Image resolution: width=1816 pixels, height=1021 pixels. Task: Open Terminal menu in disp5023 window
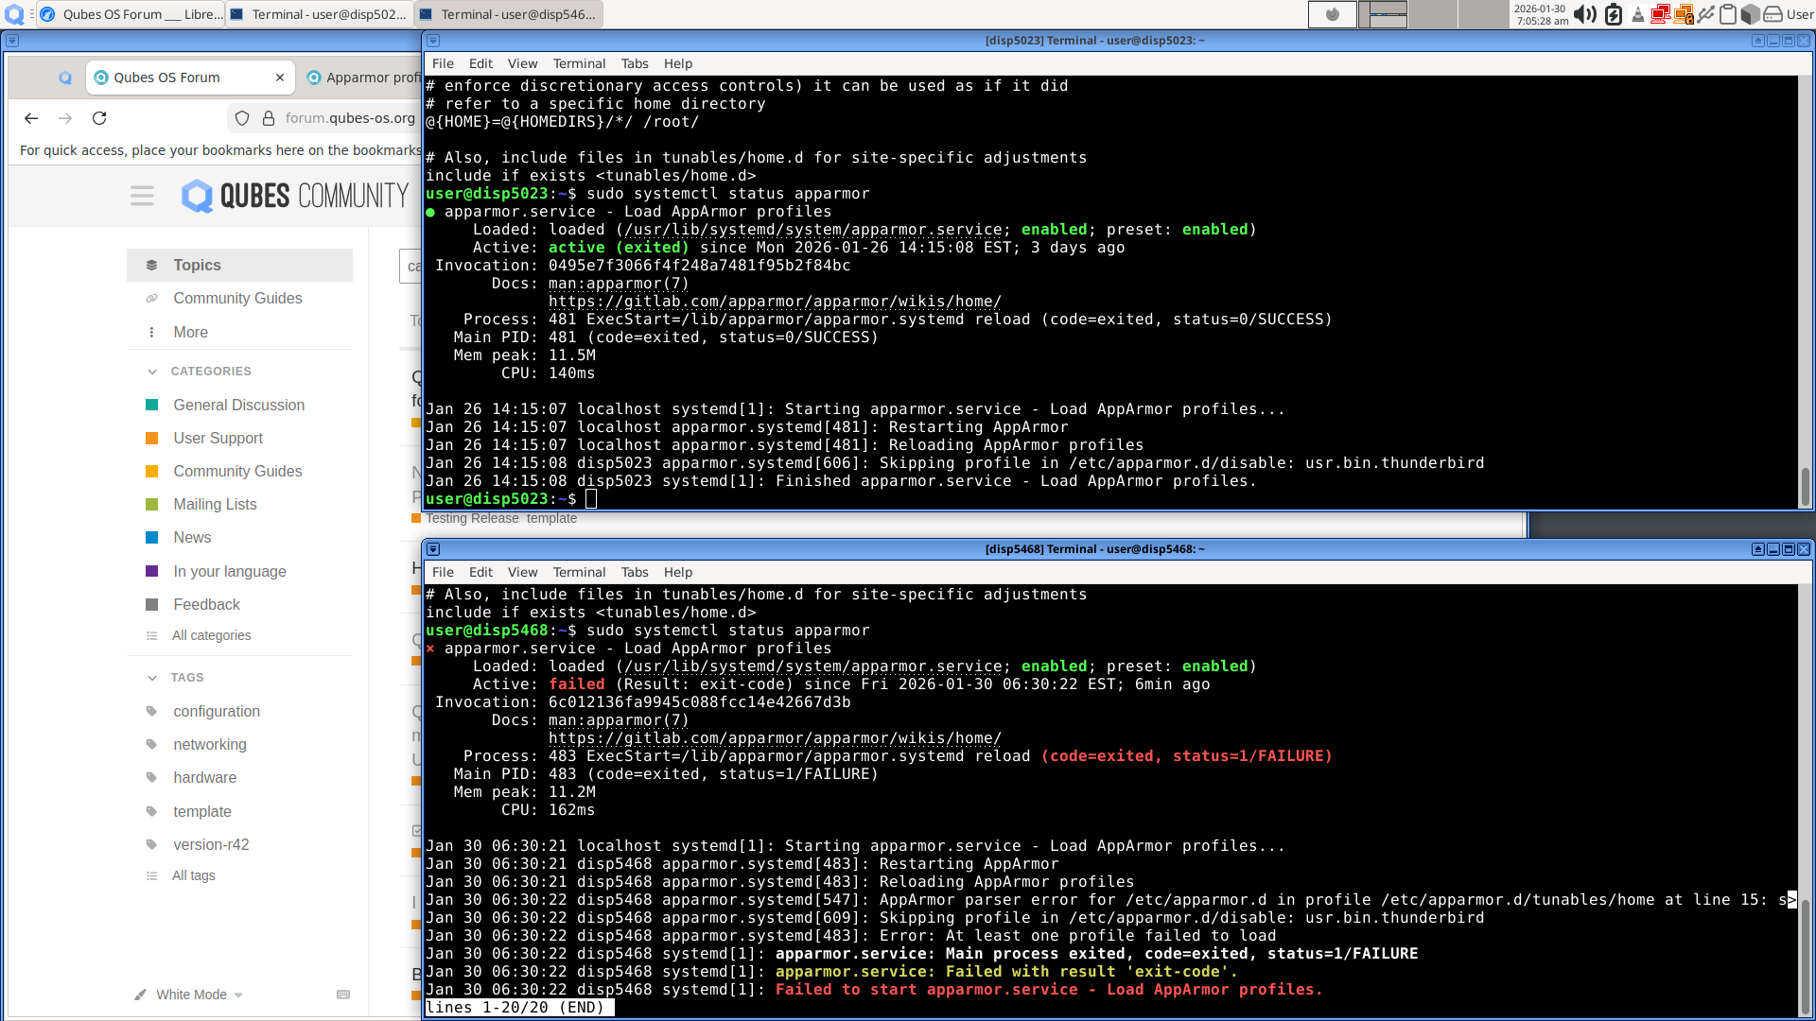pyautogui.click(x=579, y=63)
